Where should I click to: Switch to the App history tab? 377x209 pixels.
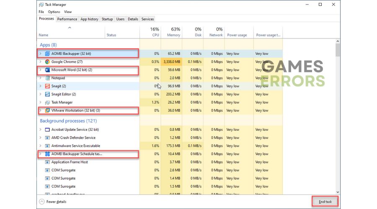click(89, 19)
